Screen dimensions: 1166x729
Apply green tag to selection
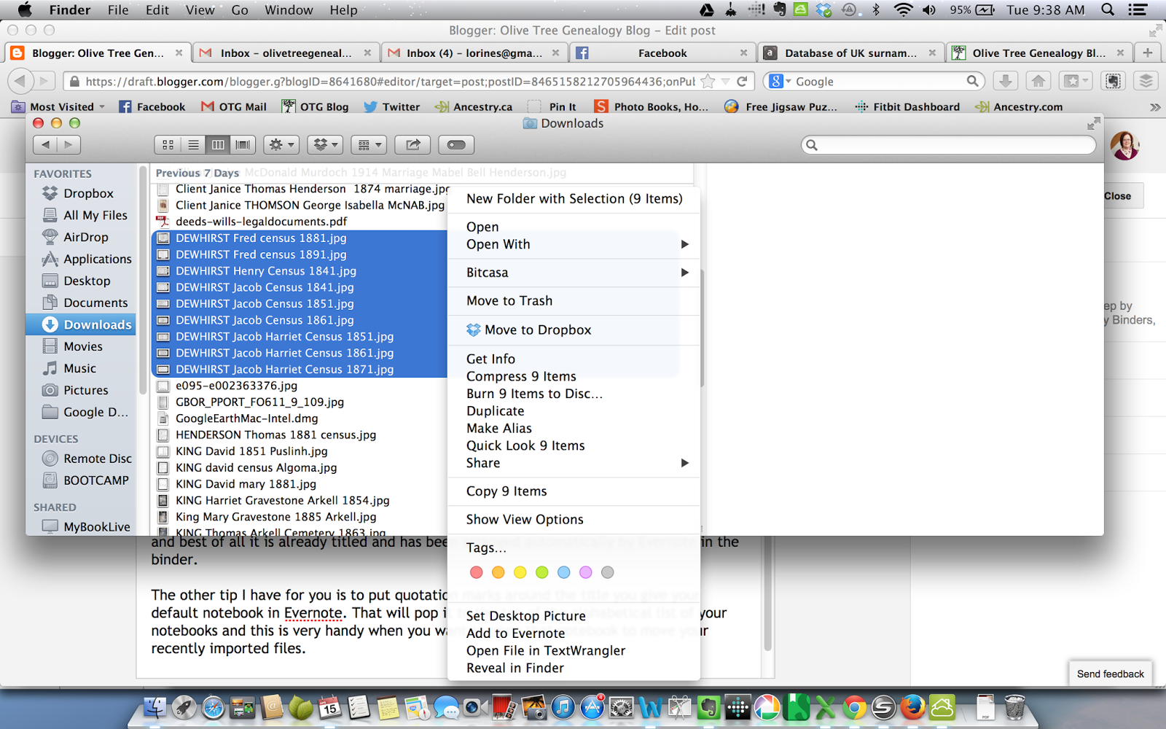point(542,572)
